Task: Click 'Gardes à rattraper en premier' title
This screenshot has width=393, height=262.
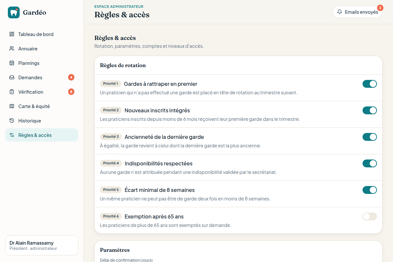Action: pyautogui.click(x=160, y=84)
